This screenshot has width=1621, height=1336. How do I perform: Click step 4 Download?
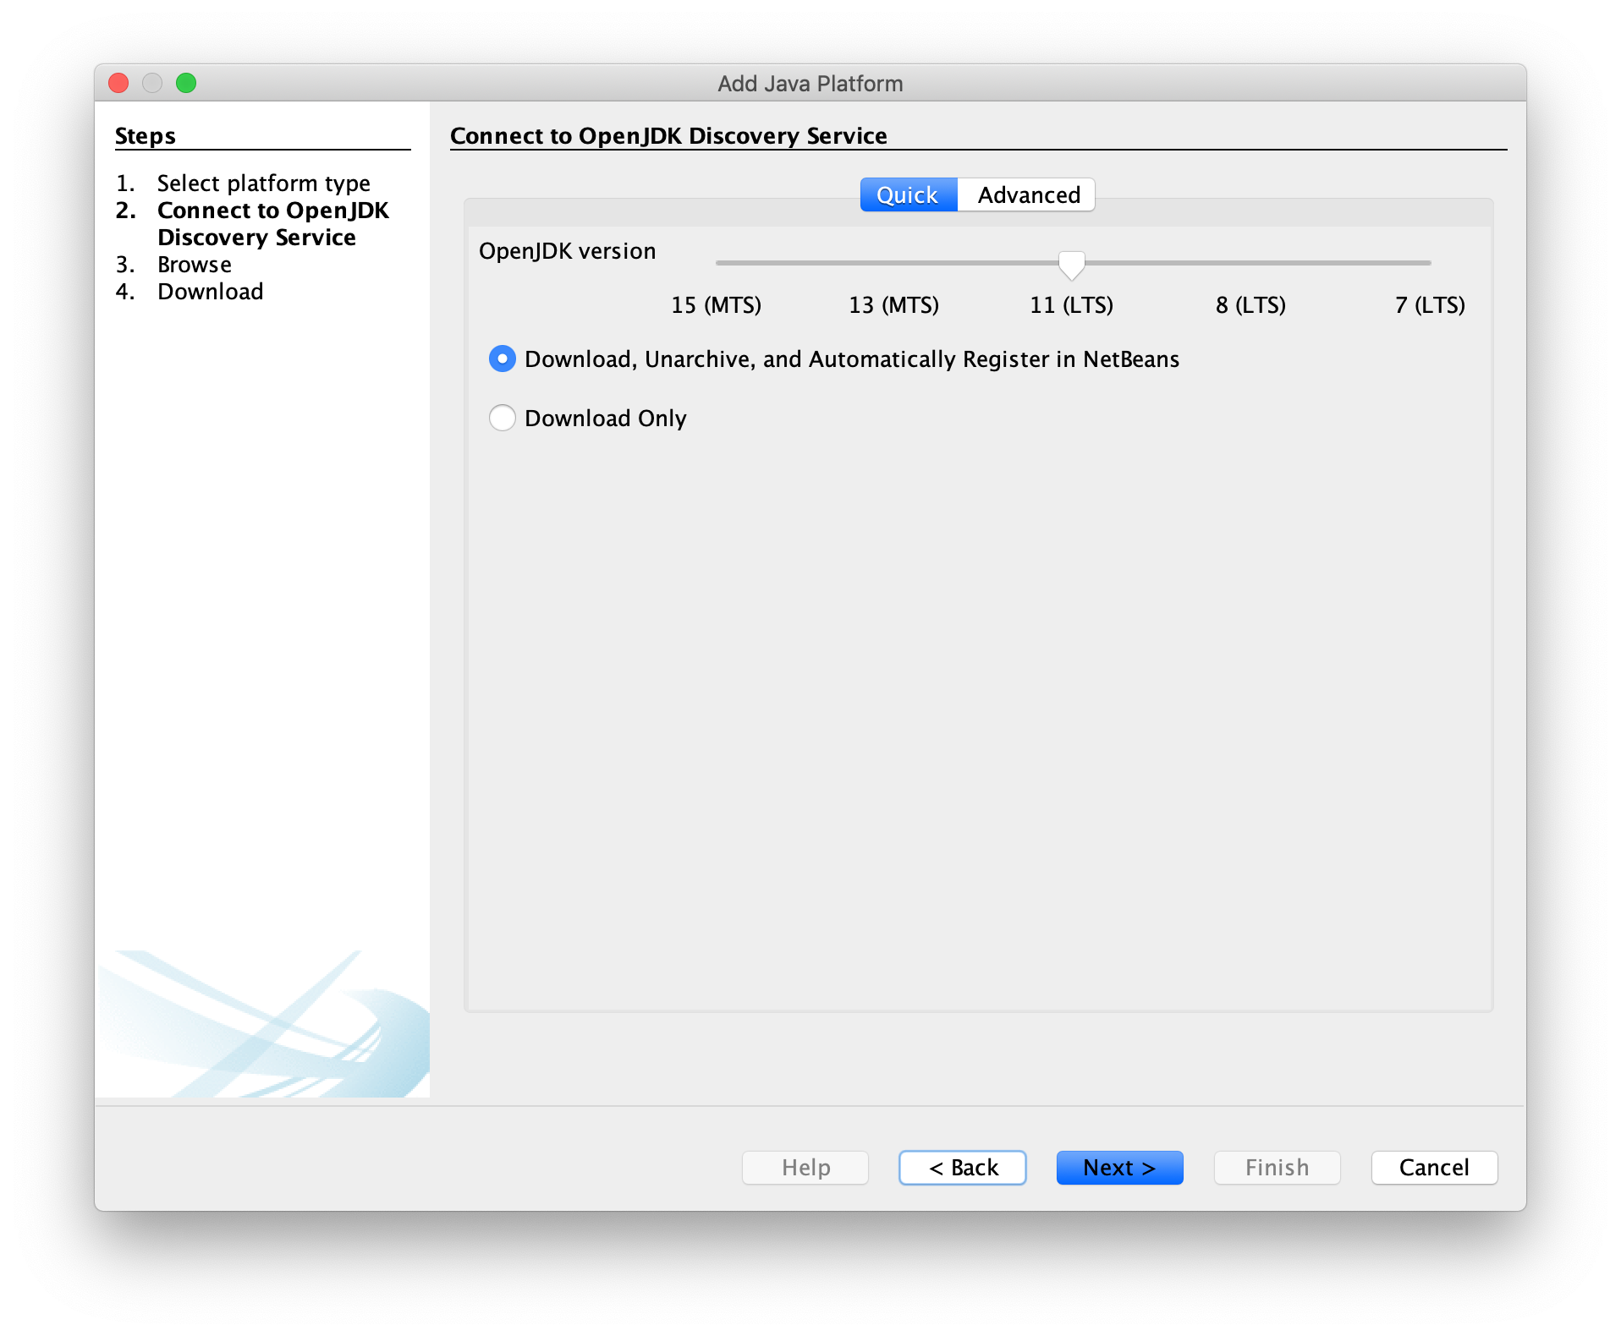[x=210, y=291]
